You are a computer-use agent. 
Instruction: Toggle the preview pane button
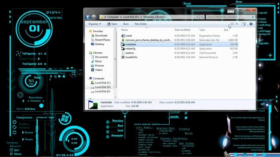[x=244, y=24]
